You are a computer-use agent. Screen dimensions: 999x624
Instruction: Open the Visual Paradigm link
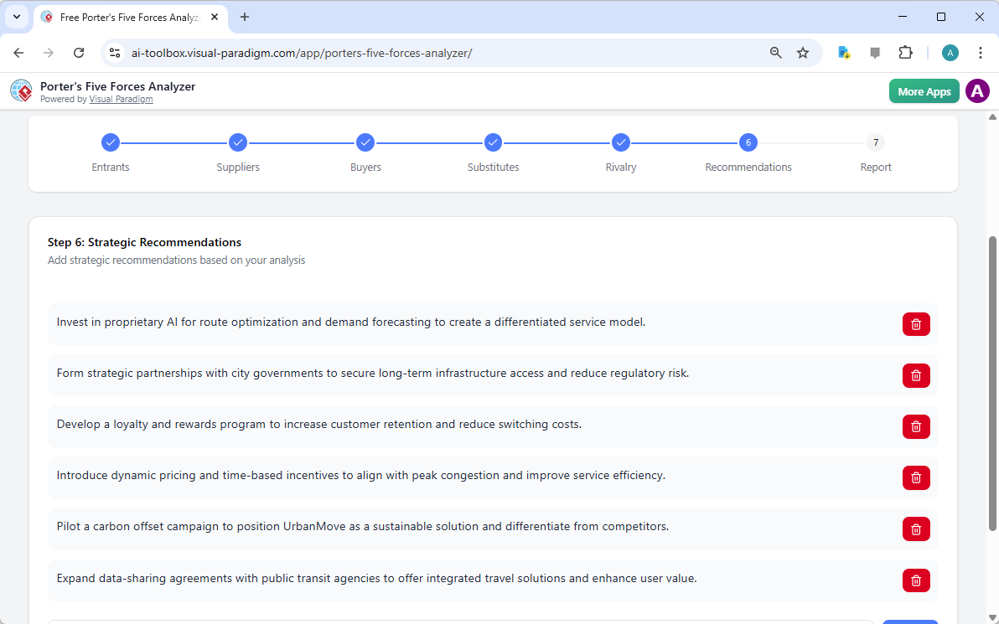[x=121, y=98]
